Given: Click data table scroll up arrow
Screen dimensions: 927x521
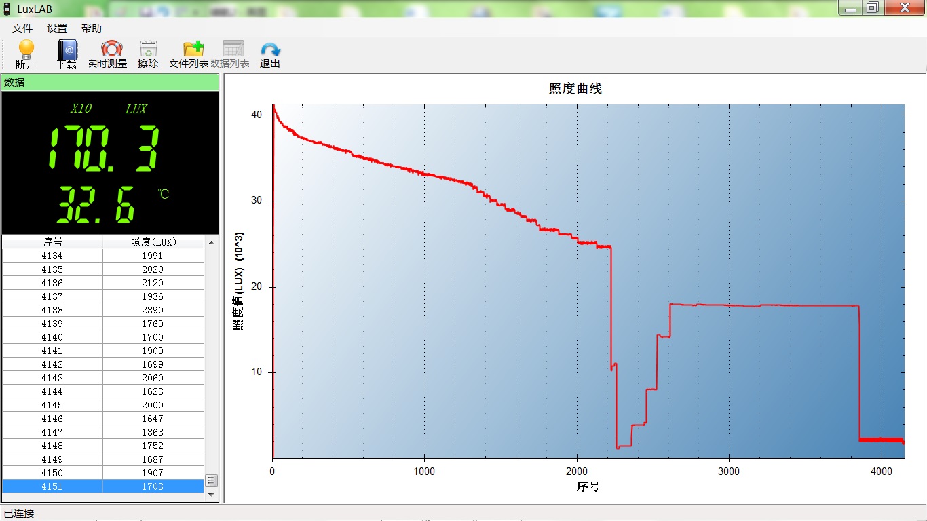Looking at the screenshot, I should click(x=211, y=242).
